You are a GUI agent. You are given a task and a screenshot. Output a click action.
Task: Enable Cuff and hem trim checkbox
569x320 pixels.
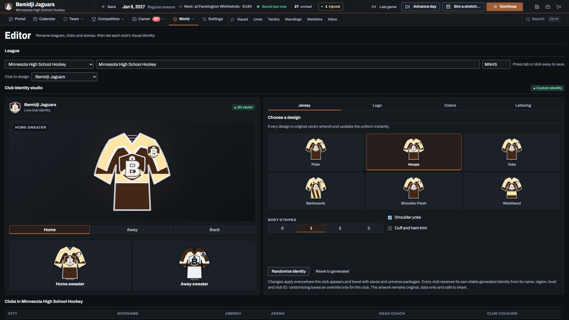(390, 228)
